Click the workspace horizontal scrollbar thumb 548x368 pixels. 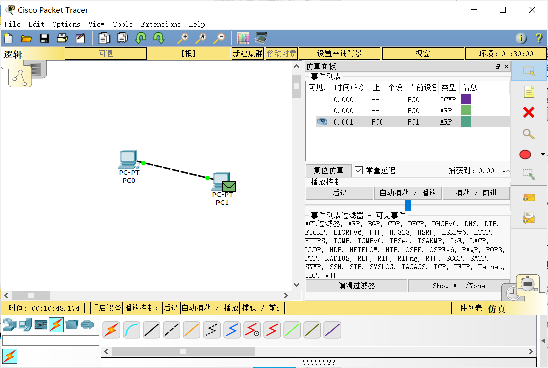(x=31, y=295)
